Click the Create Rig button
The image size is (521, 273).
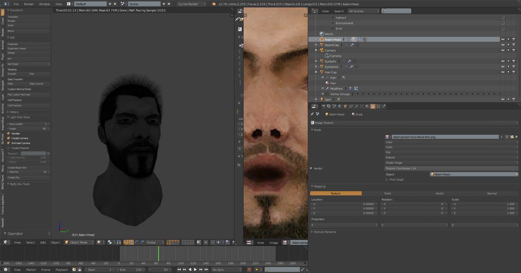tap(28, 177)
